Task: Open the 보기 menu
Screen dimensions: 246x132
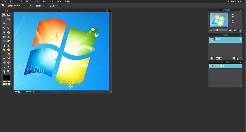Action: pyautogui.click(x=52, y=1)
